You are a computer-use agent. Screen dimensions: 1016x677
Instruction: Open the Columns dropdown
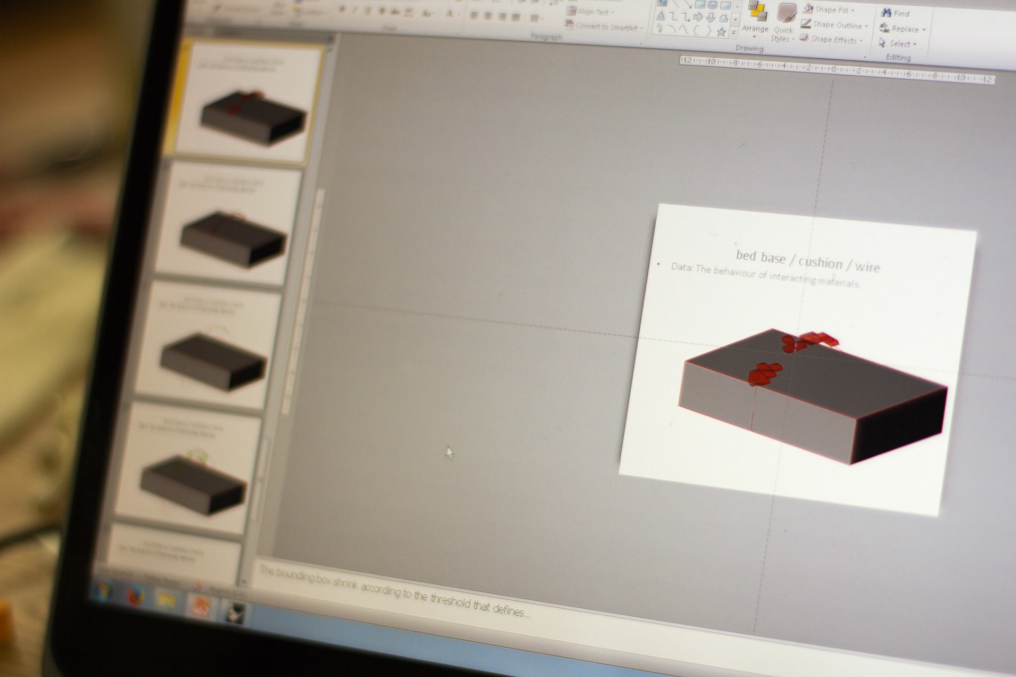(536, 19)
